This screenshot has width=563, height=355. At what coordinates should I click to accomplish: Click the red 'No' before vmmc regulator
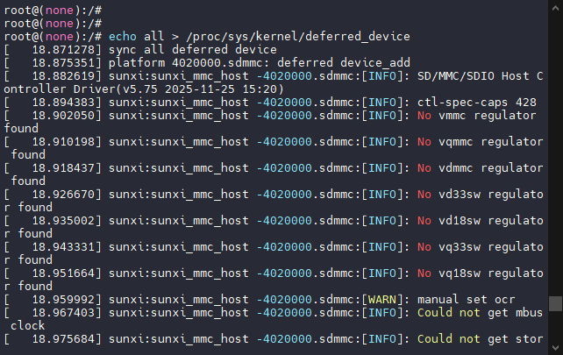click(424, 115)
